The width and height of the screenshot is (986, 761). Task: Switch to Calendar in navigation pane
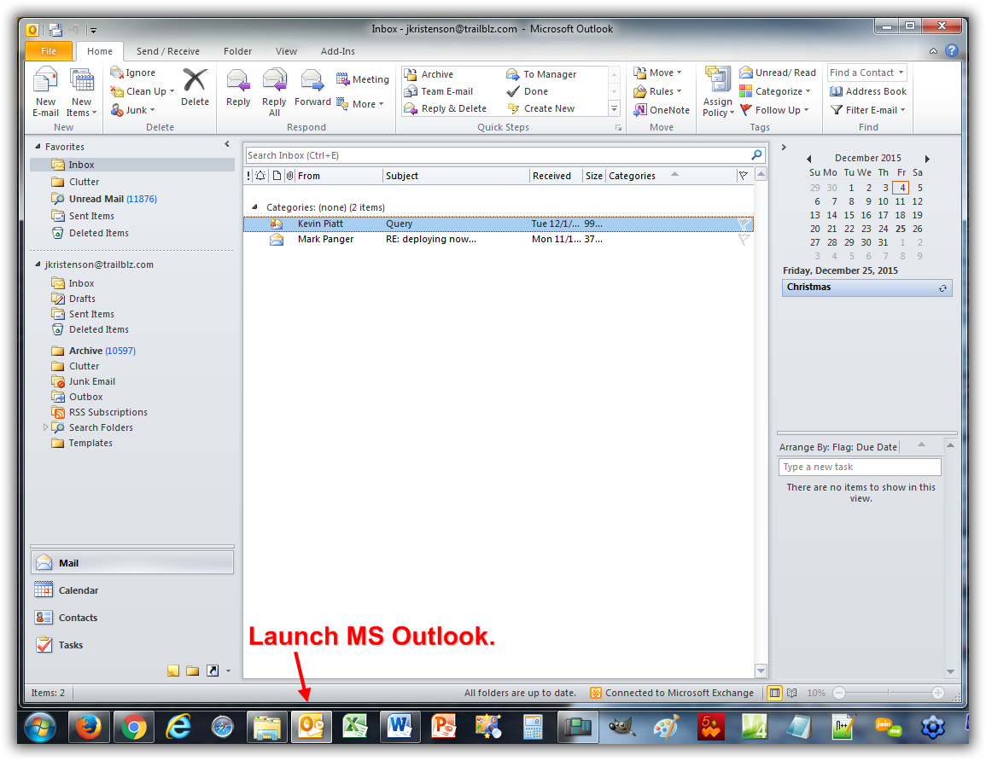click(x=78, y=590)
